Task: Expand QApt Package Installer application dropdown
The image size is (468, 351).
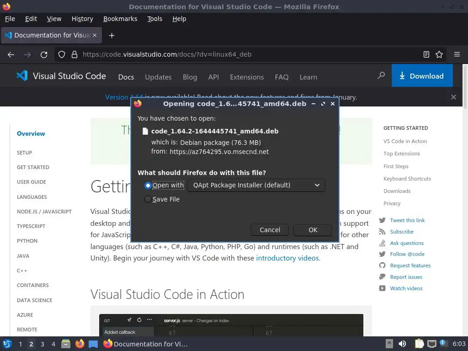Action: click(256, 186)
